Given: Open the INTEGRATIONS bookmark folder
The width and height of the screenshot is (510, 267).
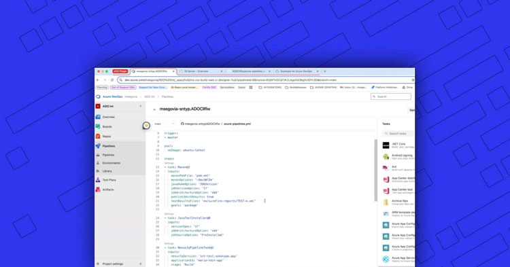Looking at the screenshot, I should 270,88.
